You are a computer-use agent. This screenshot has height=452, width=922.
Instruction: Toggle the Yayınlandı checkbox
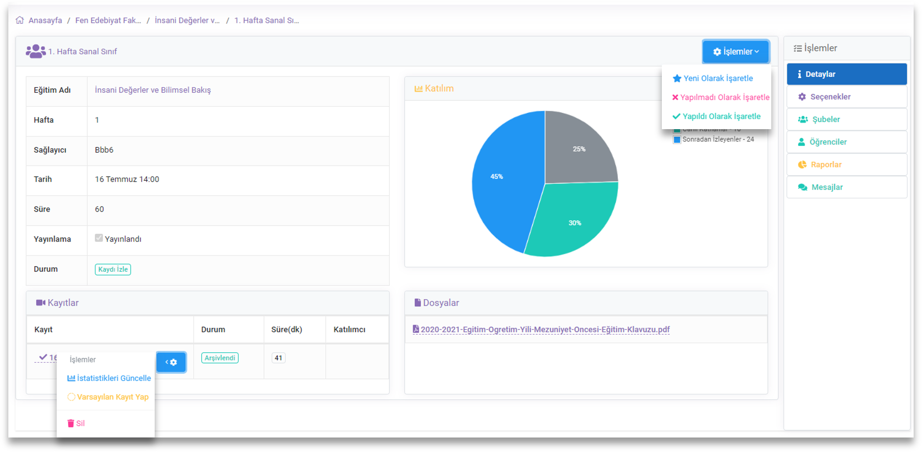[99, 238]
